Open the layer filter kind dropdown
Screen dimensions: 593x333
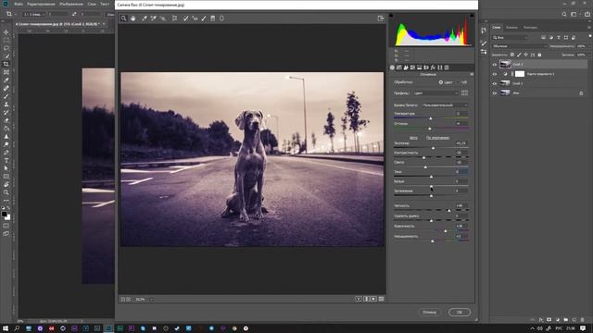pos(511,37)
